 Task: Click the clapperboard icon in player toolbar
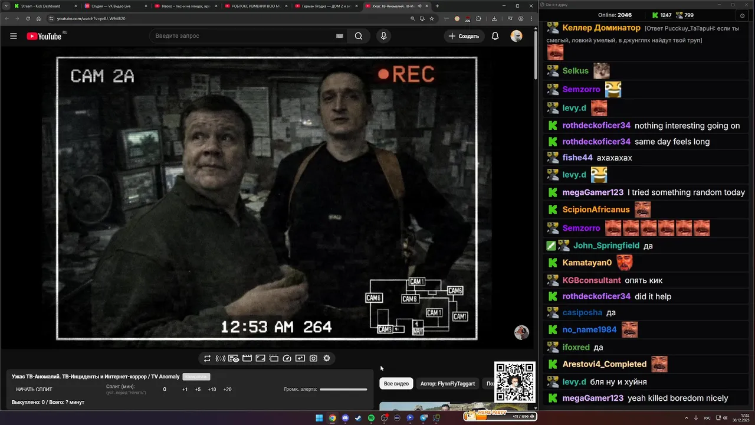pos(247,358)
